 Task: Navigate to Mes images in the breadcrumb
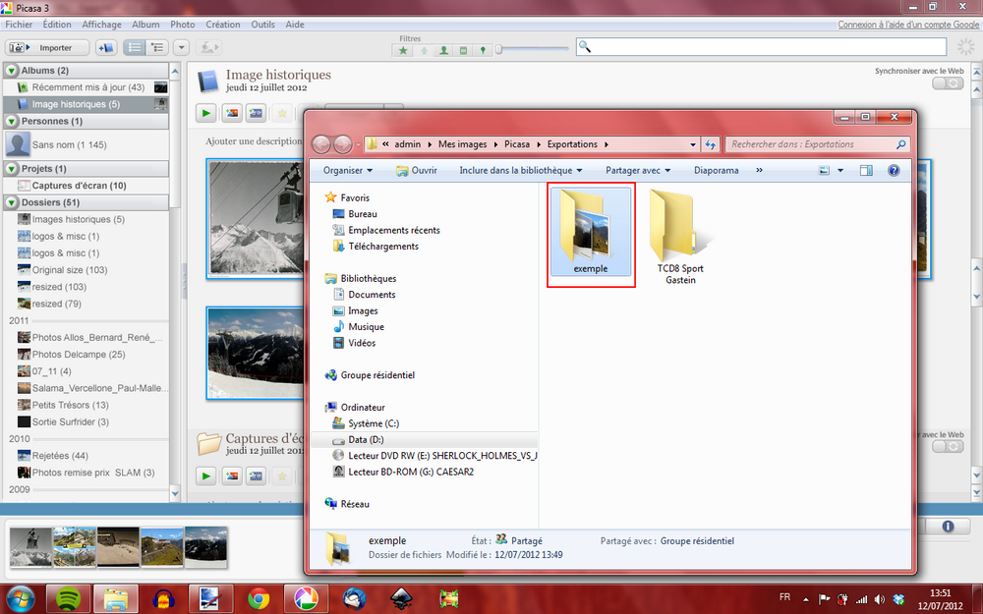(x=463, y=144)
